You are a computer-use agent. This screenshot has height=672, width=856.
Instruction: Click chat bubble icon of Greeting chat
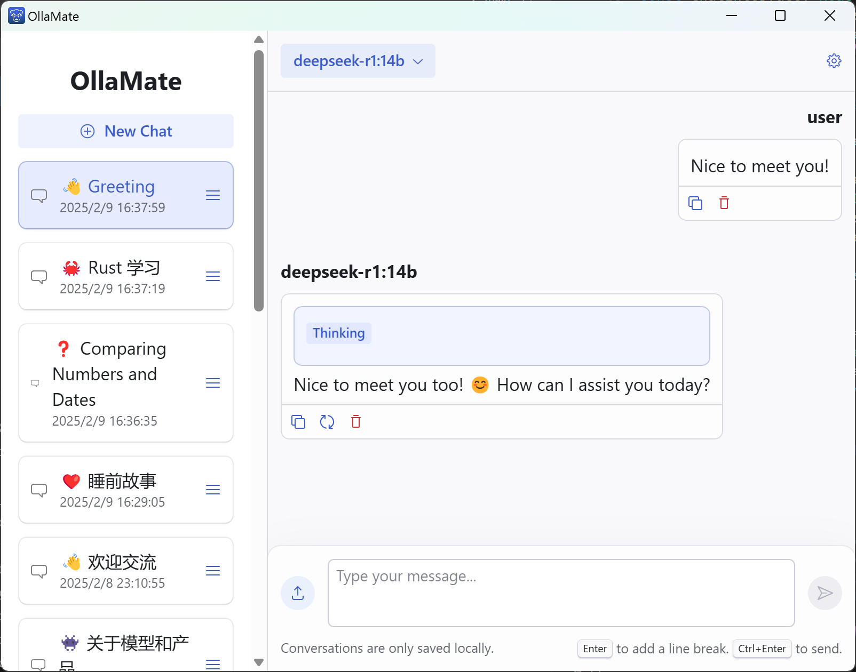coord(39,196)
